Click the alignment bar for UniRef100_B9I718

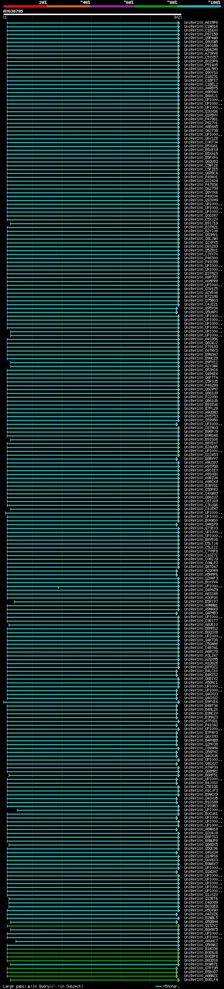coord(94,223)
